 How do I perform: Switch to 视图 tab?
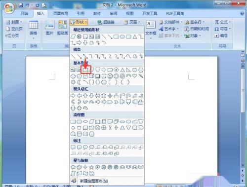tap(130, 13)
